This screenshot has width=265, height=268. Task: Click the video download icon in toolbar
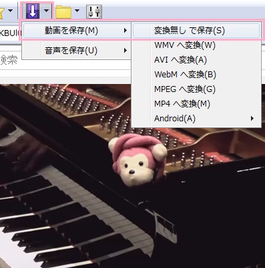coord(33,11)
